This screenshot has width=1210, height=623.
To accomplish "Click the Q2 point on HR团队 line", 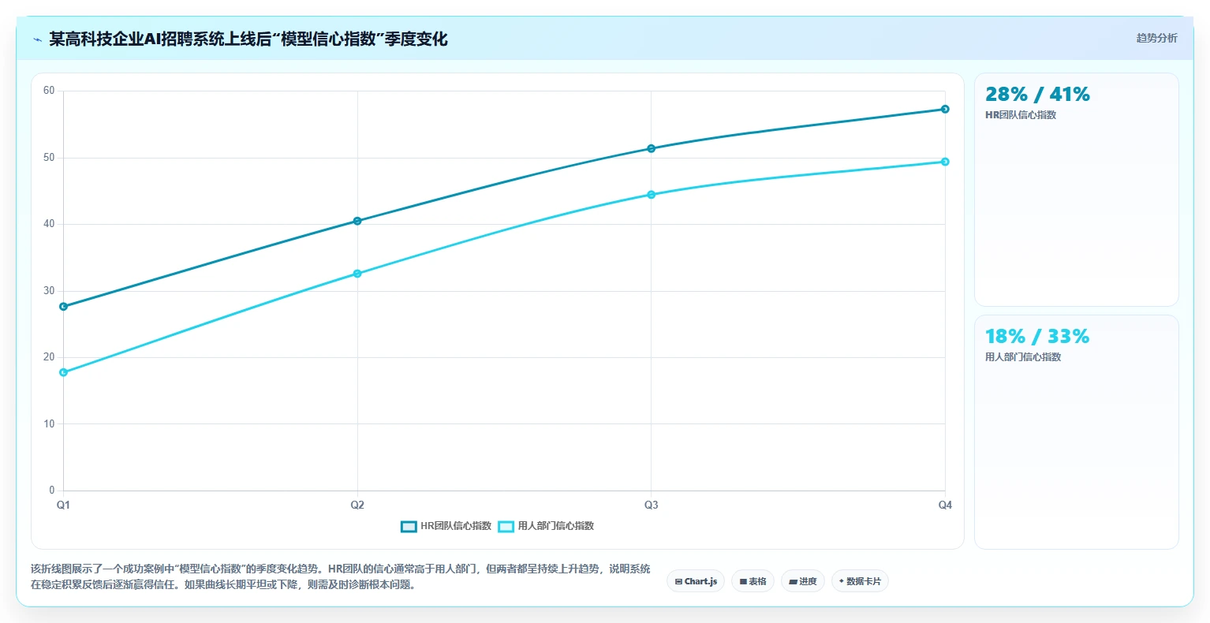I will tap(357, 221).
